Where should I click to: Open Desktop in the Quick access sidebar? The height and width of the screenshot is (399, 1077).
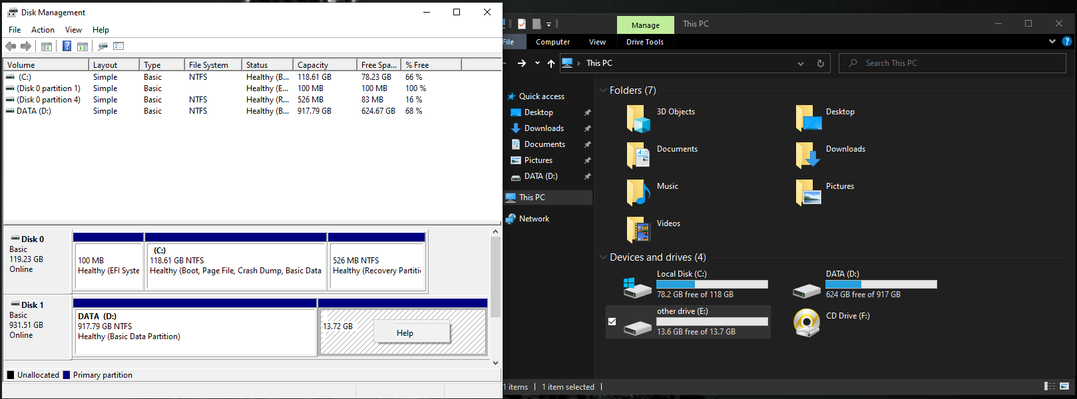click(x=538, y=112)
